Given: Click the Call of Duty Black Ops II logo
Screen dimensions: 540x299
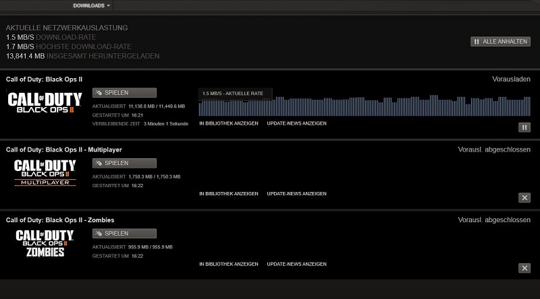Looking at the screenshot, I should click(45, 102).
